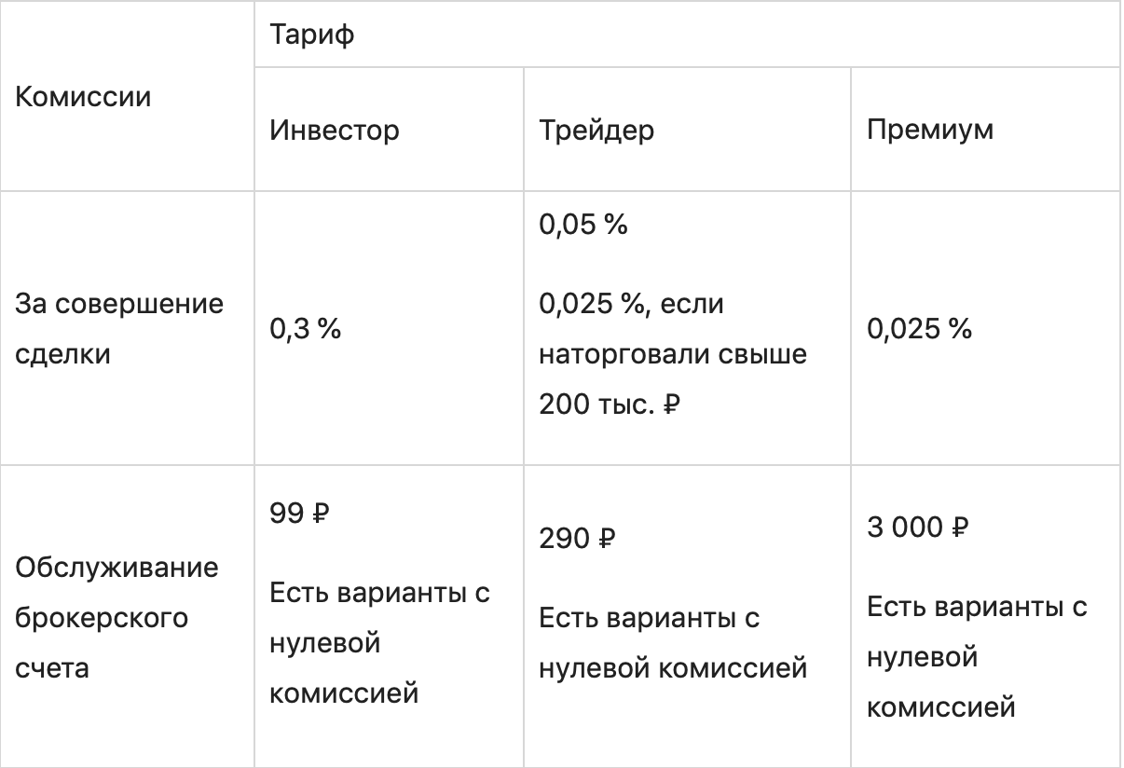Click the 'Комиссии' column header
Viewport: 1124px width, 768px height.
pyautogui.click(x=83, y=97)
